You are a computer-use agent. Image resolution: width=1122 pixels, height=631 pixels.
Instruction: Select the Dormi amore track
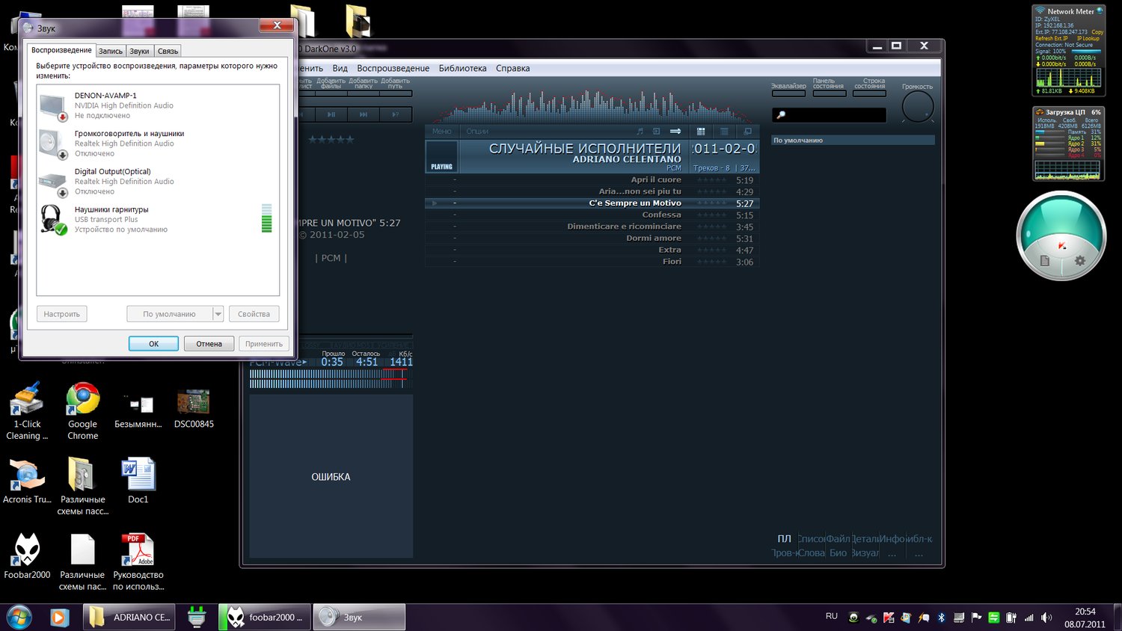coord(592,238)
